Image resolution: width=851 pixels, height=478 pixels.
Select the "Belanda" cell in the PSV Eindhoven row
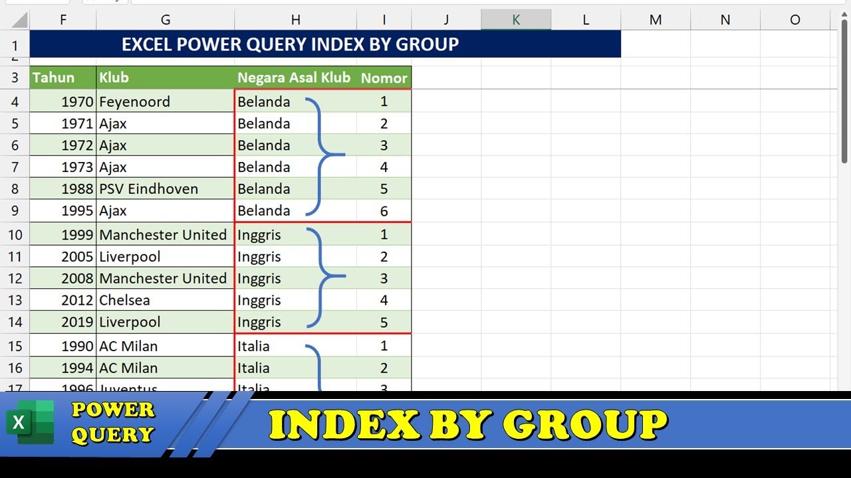tap(296, 189)
